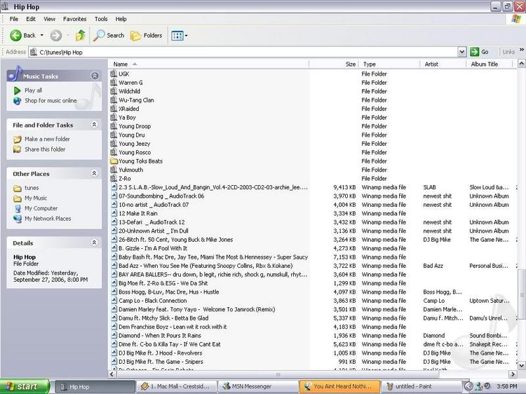
Task: Go to the tunes folder link
Action: (x=32, y=188)
